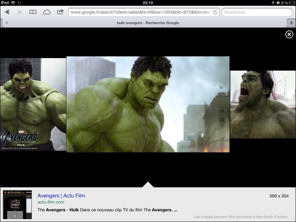
Task: Tap the Safari forward arrow
Action: tap(20, 12)
